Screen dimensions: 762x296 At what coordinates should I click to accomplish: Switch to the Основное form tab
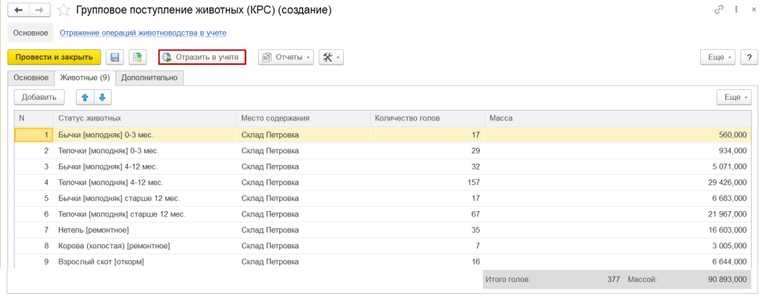pyautogui.click(x=31, y=78)
